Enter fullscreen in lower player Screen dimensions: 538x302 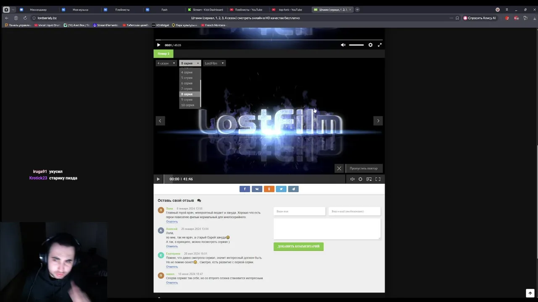(x=378, y=179)
